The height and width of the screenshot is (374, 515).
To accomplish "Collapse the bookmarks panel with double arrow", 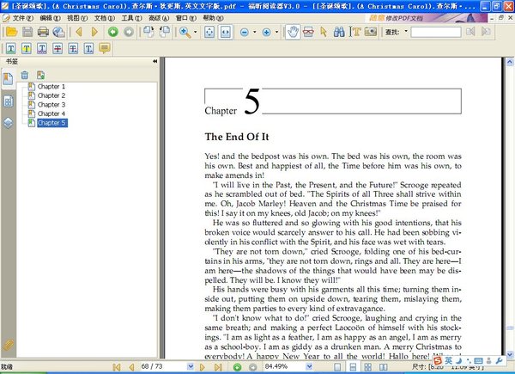I will tap(154, 62).
